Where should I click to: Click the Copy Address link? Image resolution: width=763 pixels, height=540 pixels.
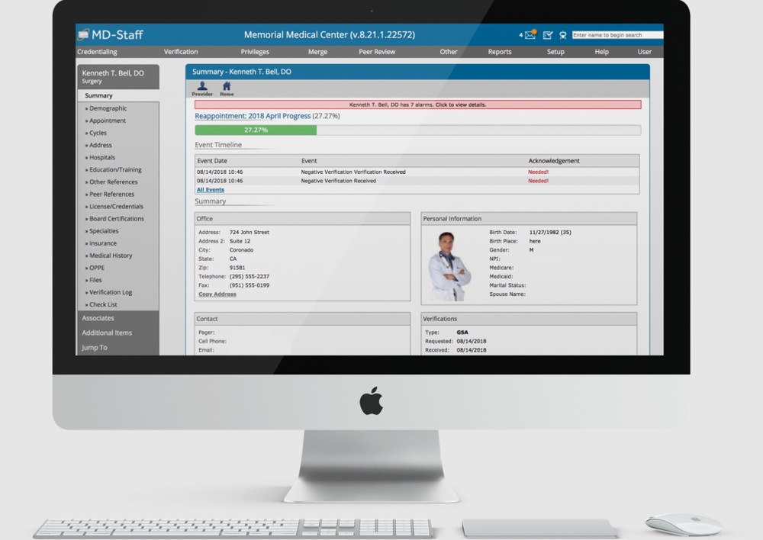217,294
